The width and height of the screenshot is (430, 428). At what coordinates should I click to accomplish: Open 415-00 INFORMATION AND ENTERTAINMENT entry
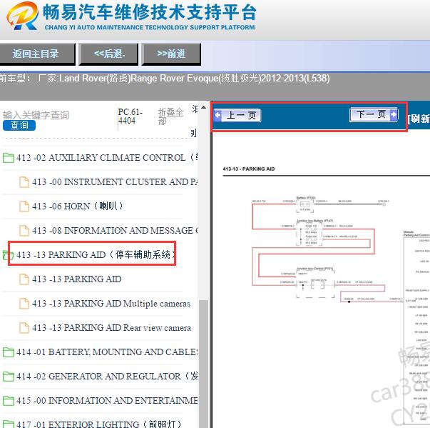pyautogui.click(x=107, y=401)
